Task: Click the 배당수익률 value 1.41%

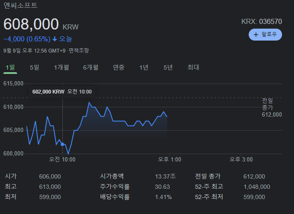Action: [x=163, y=197]
